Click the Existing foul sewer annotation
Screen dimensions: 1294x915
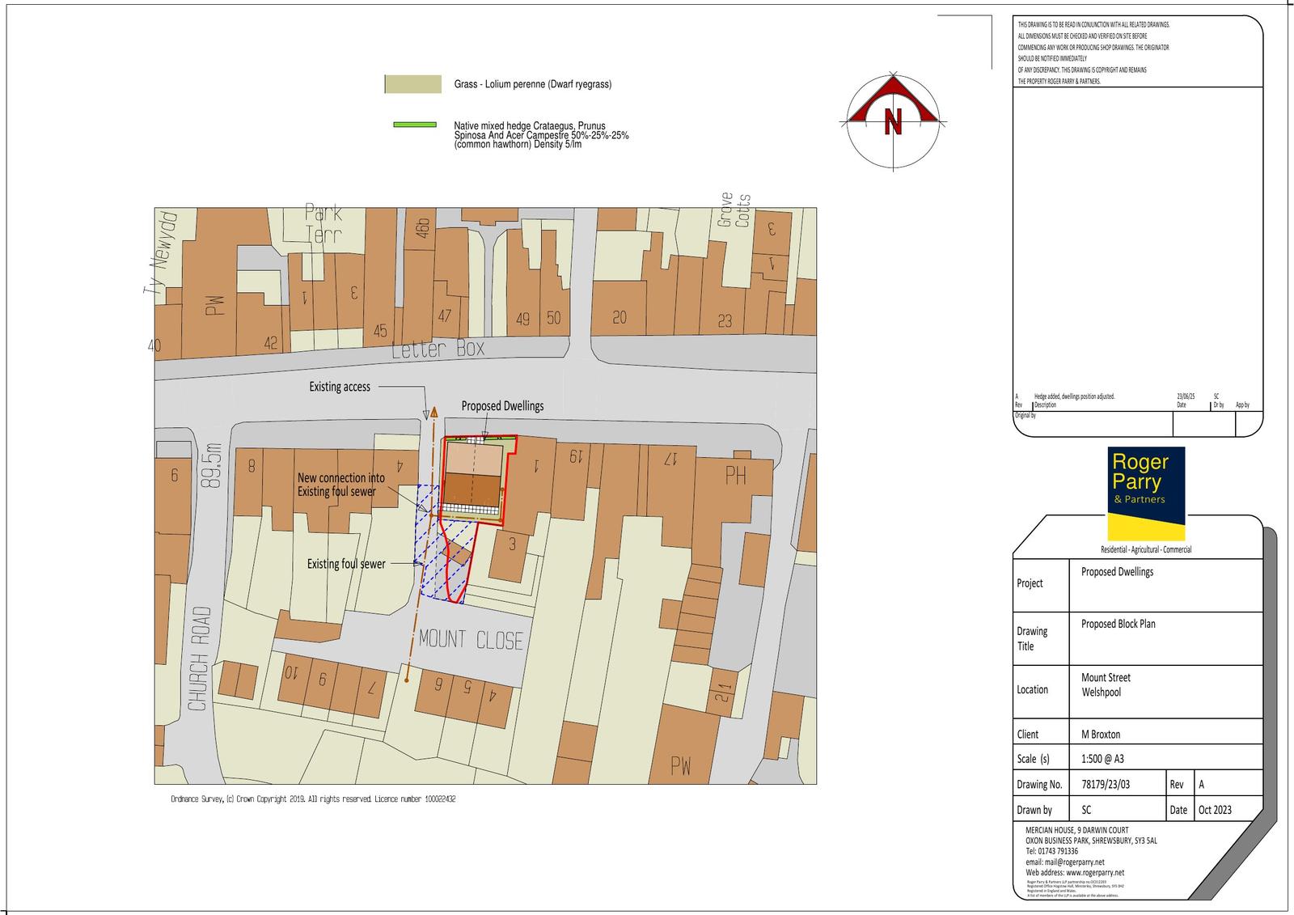(x=346, y=564)
